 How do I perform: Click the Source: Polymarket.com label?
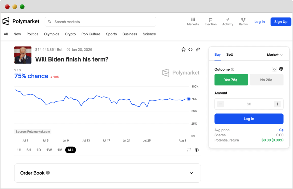[x=33, y=132]
